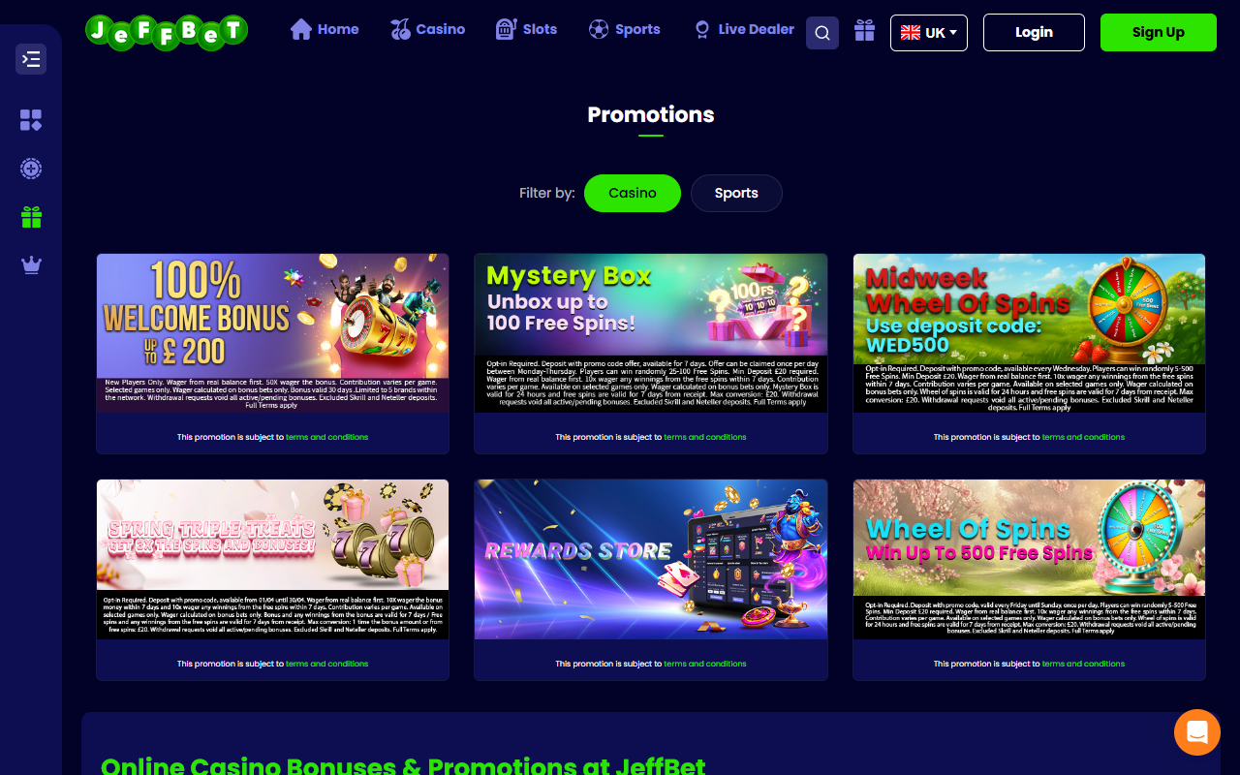Open the dashboard tiles sidebar icon
Image resolution: width=1240 pixels, height=775 pixels.
click(x=31, y=120)
